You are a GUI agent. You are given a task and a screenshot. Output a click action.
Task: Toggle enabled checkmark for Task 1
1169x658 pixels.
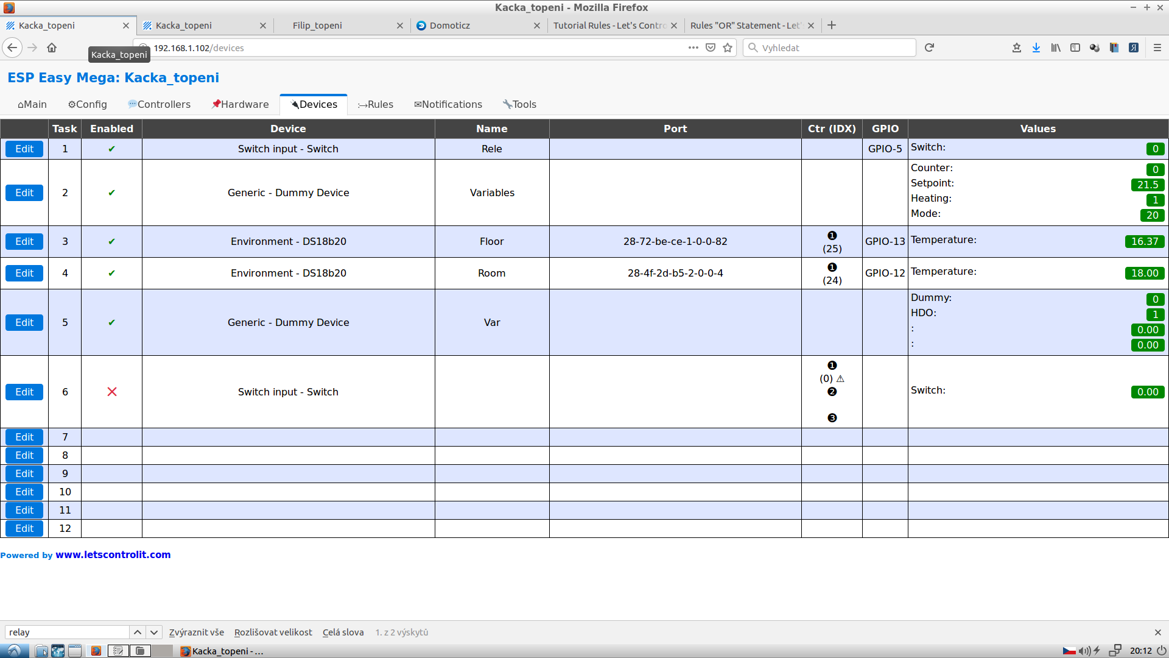point(111,148)
